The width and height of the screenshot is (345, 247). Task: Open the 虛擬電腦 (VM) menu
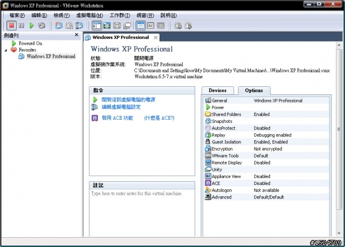[x=89, y=16]
